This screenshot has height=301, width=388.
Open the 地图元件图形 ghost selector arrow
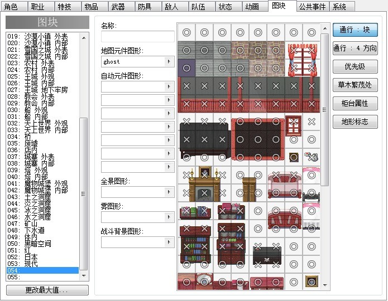point(169,61)
